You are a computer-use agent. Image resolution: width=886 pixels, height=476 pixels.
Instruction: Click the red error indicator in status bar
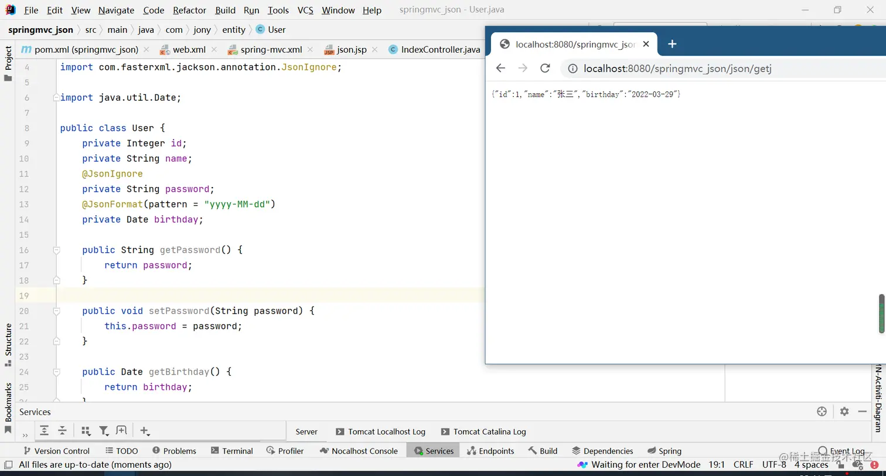(874, 465)
